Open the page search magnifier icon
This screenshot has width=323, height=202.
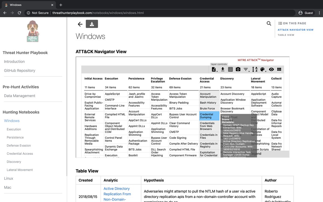click(269, 23)
